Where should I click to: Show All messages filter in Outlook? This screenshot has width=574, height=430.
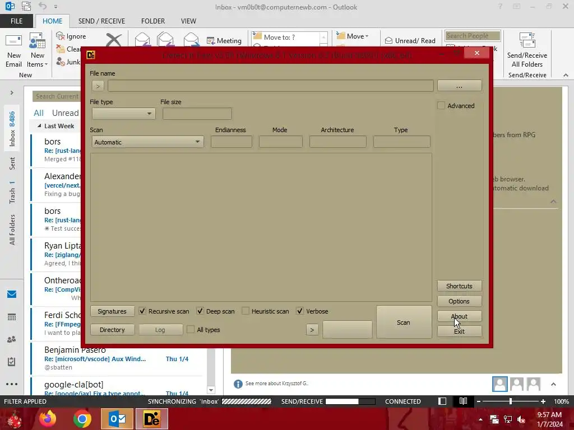(39, 113)
